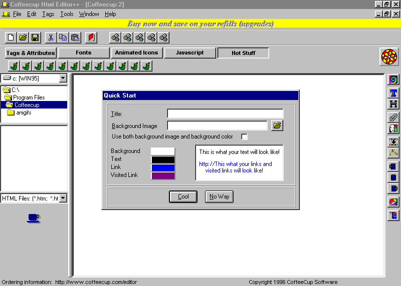Toggle use both background image and color checkbox
This screenshot has width=401, height=286.
(244, 136)
